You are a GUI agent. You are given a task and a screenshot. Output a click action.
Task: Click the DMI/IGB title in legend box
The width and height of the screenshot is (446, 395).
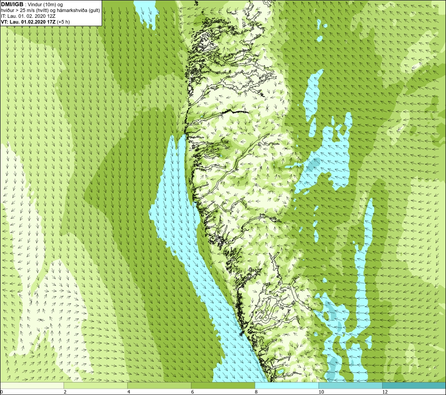coord(12,4)
